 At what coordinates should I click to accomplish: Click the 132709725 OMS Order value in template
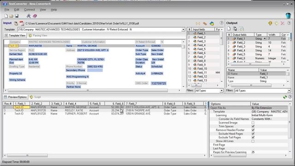[x=159, y=83]
